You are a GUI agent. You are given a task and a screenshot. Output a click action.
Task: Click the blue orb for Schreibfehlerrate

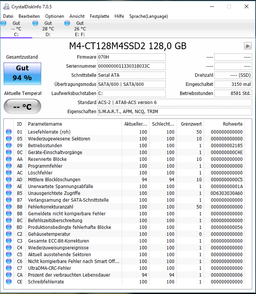coord(9,282)
